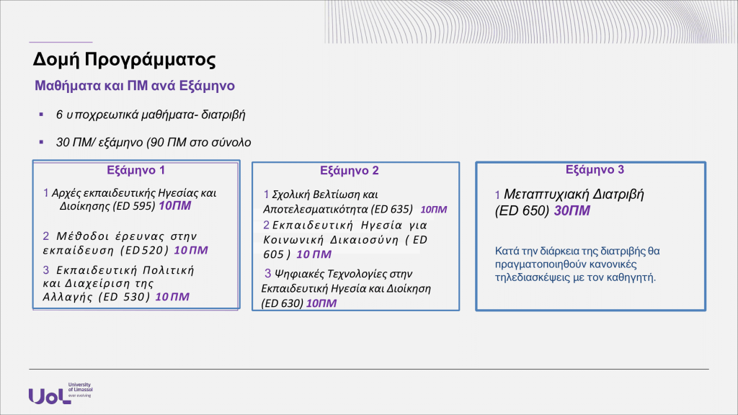Select the "Εξάμηνο 1" box heading
738x415 pixels.
coord(136,171)
